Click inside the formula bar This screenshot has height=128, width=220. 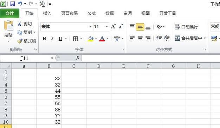151,58
